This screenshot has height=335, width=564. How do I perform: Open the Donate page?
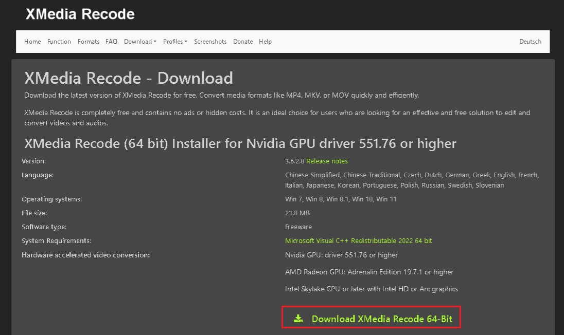[x=243, y=41]
